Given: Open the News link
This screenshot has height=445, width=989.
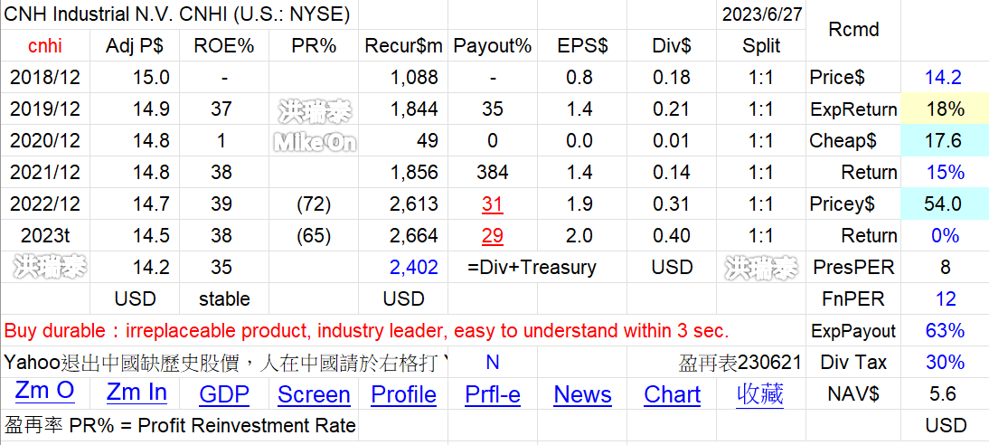Looking at the screenshot, I should (x=582, y=395).
